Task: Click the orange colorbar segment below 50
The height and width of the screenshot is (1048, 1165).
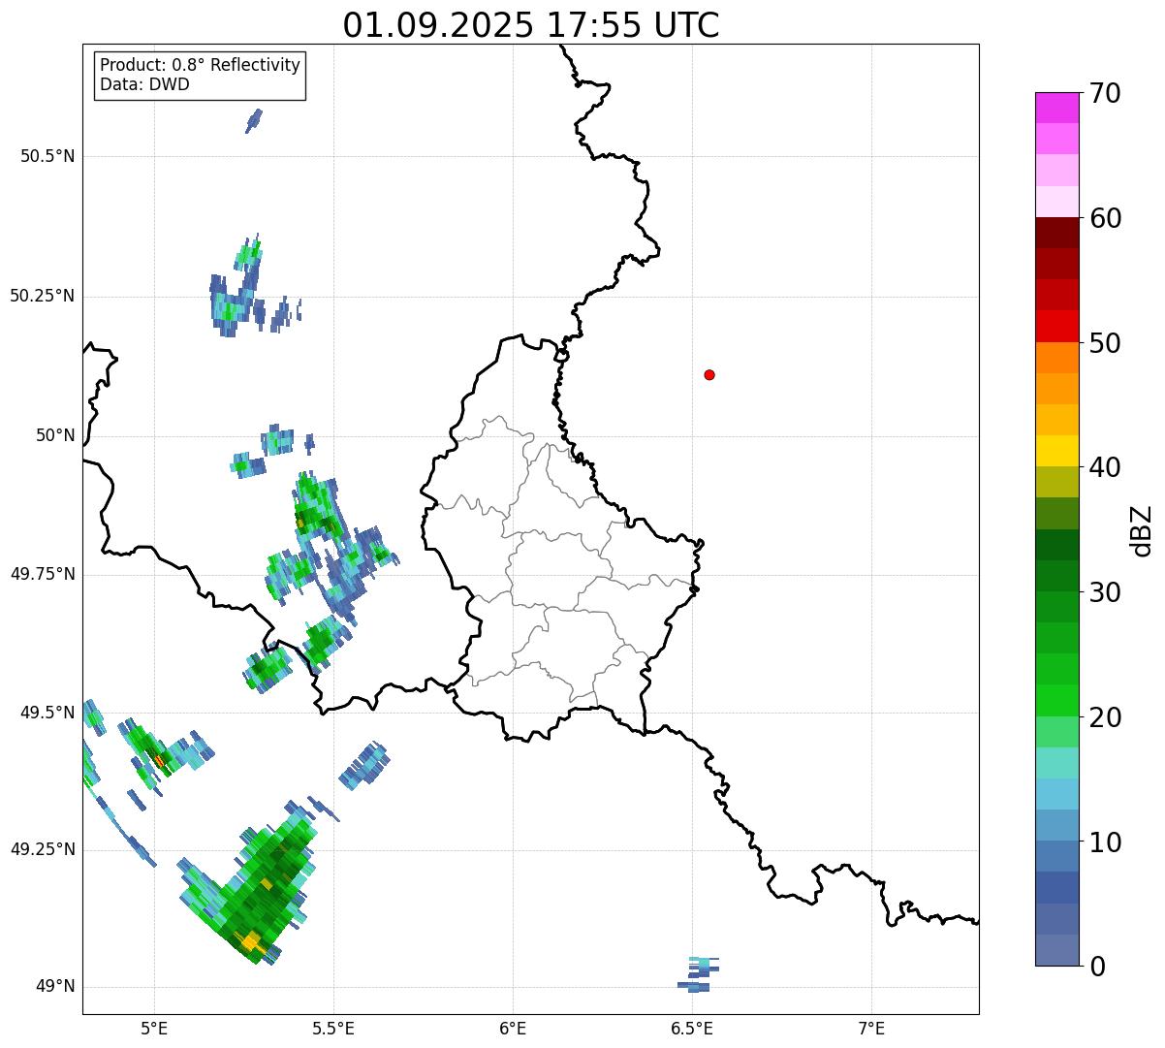Action: [x=1056, y=358]
